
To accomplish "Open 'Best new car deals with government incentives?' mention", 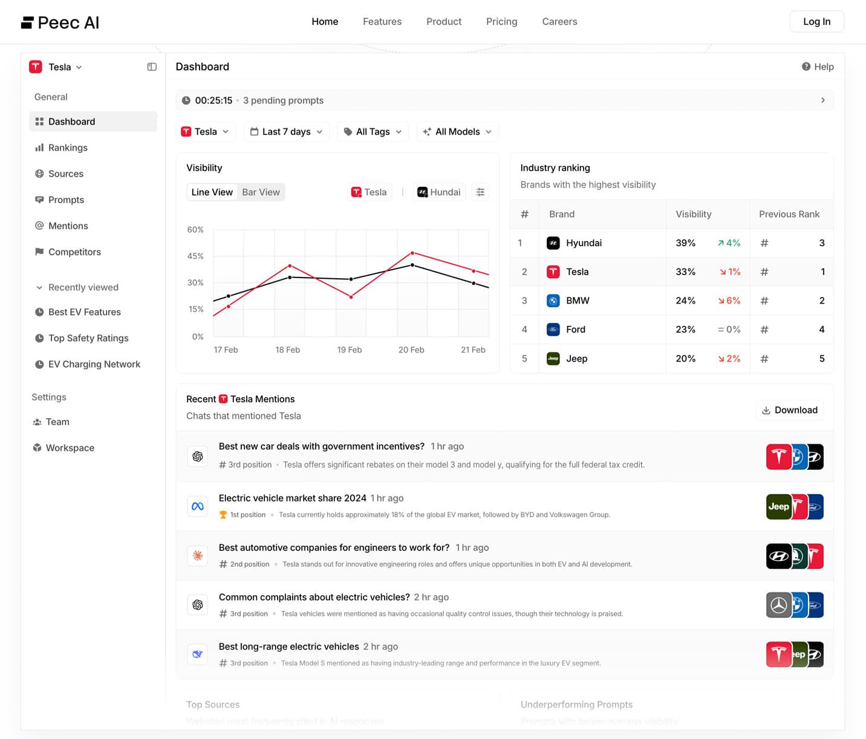I will point(504,457).
